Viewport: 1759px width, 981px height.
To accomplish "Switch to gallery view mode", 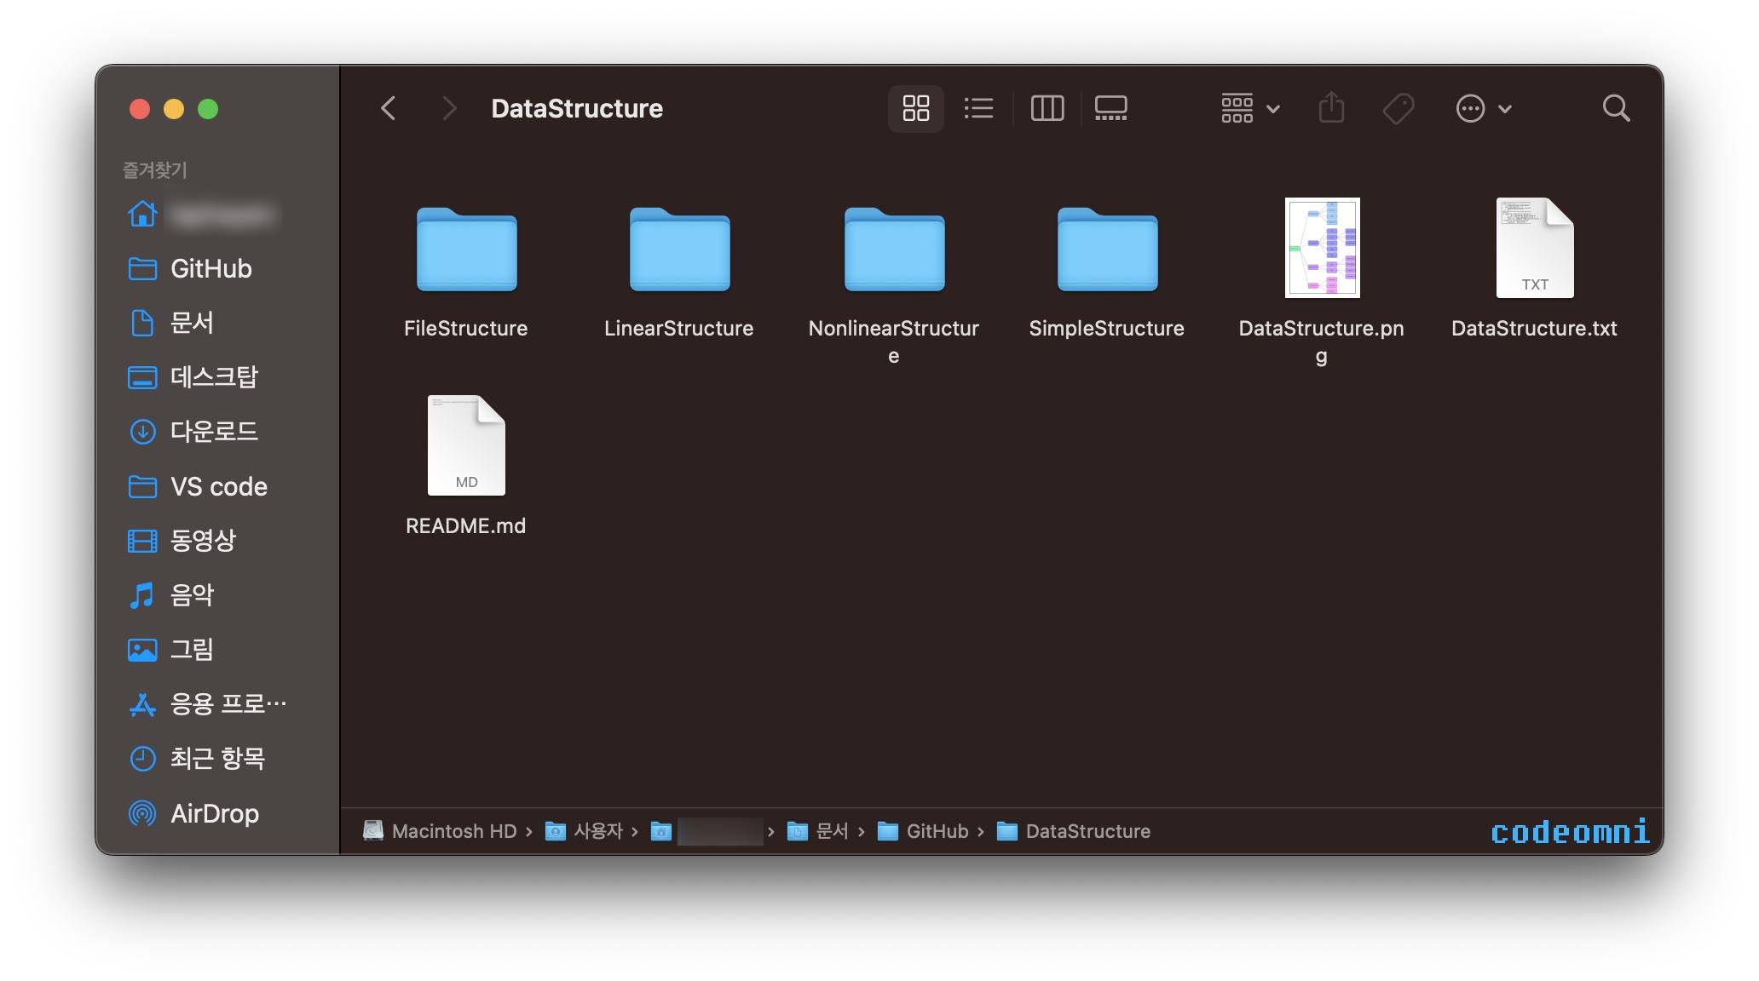I will point(1110,108).
